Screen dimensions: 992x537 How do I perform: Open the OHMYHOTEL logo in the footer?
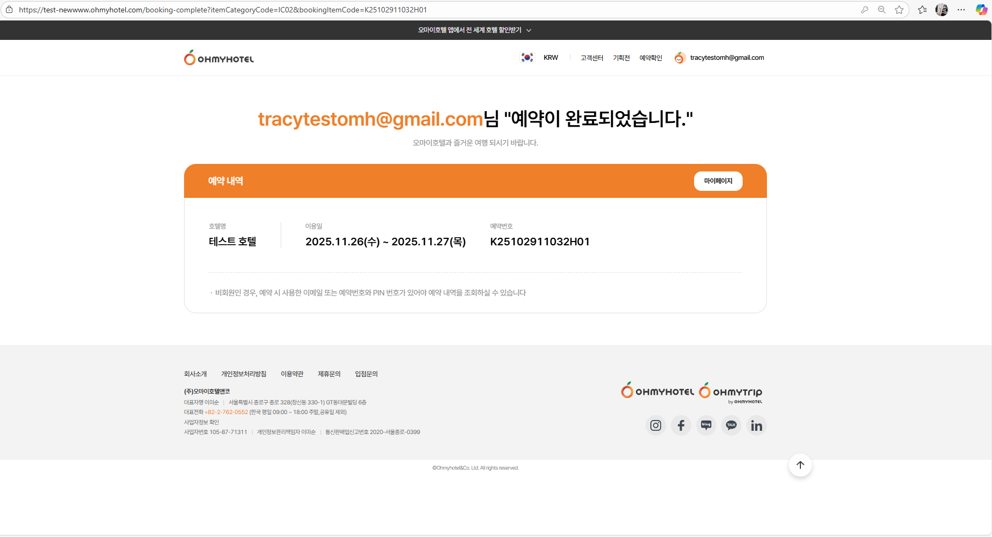[x=657, y=391]
